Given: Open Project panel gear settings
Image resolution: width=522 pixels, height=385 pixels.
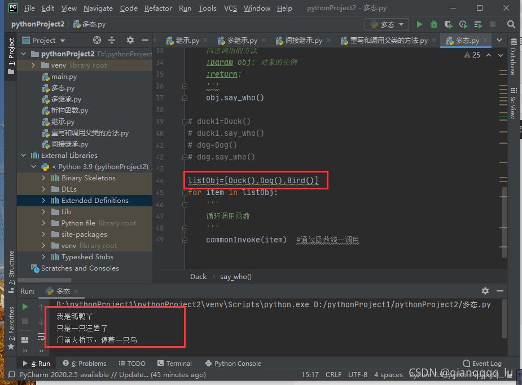Looking at the screenshot, I should click(x=130, y=40).
